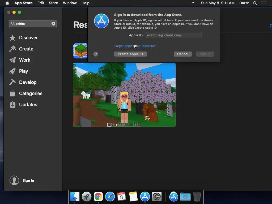Screen dimensions: 272x204
Task: Click the running App Store Dock icon
Action: 145,197
